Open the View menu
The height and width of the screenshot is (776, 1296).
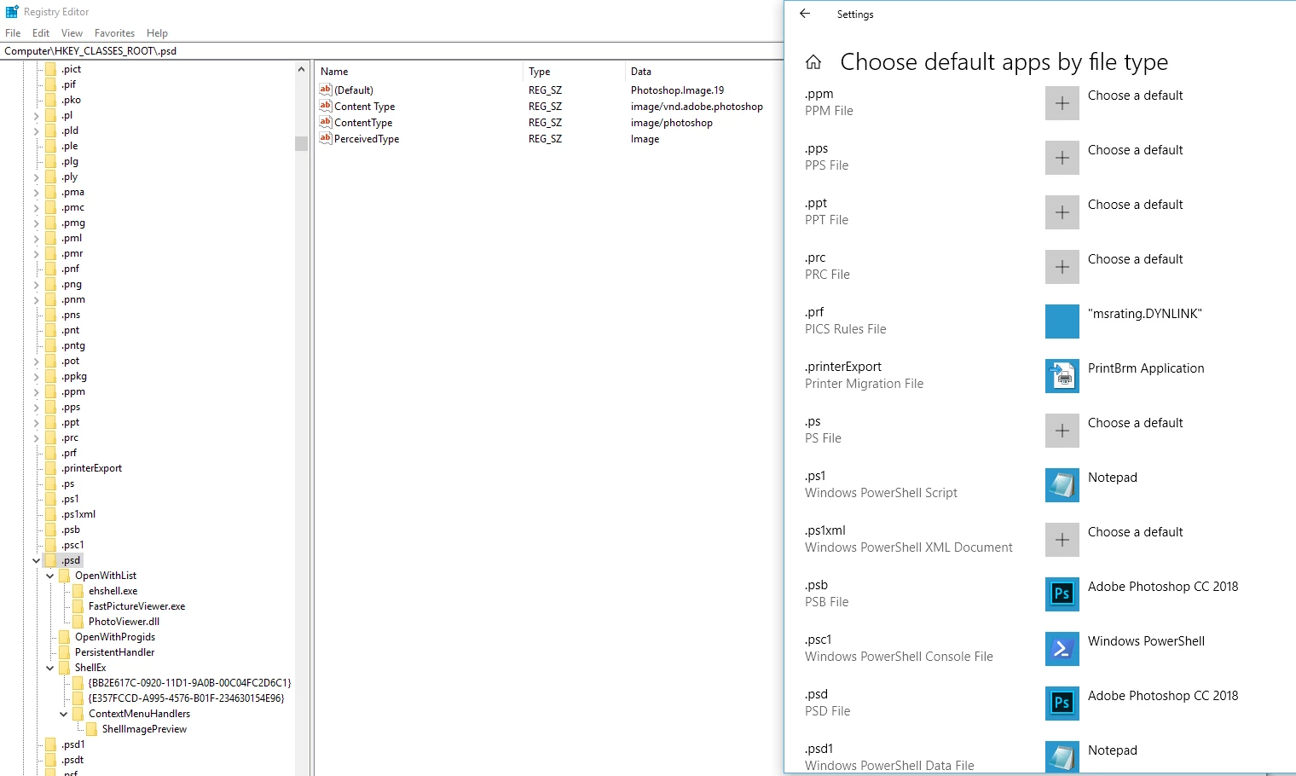72,33
